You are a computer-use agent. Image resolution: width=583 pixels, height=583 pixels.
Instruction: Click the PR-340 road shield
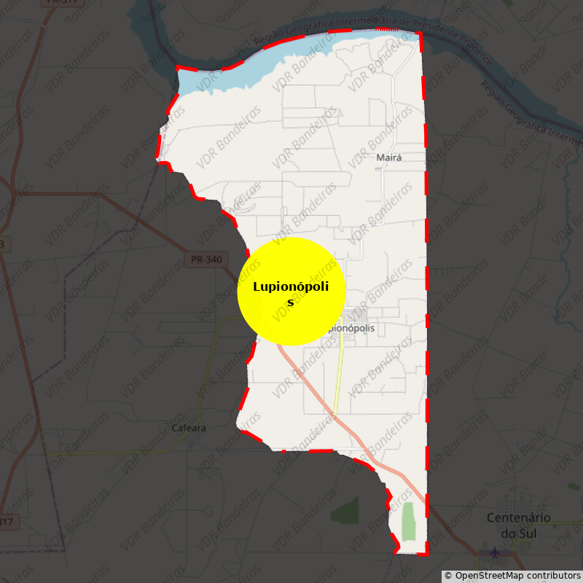pyautogui.click(x=206, y=259)
